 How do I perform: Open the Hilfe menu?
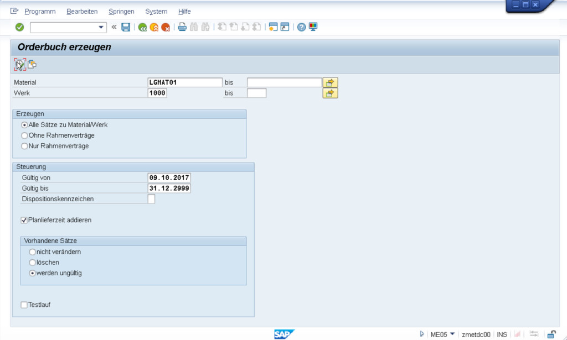[x=184, y=12]
